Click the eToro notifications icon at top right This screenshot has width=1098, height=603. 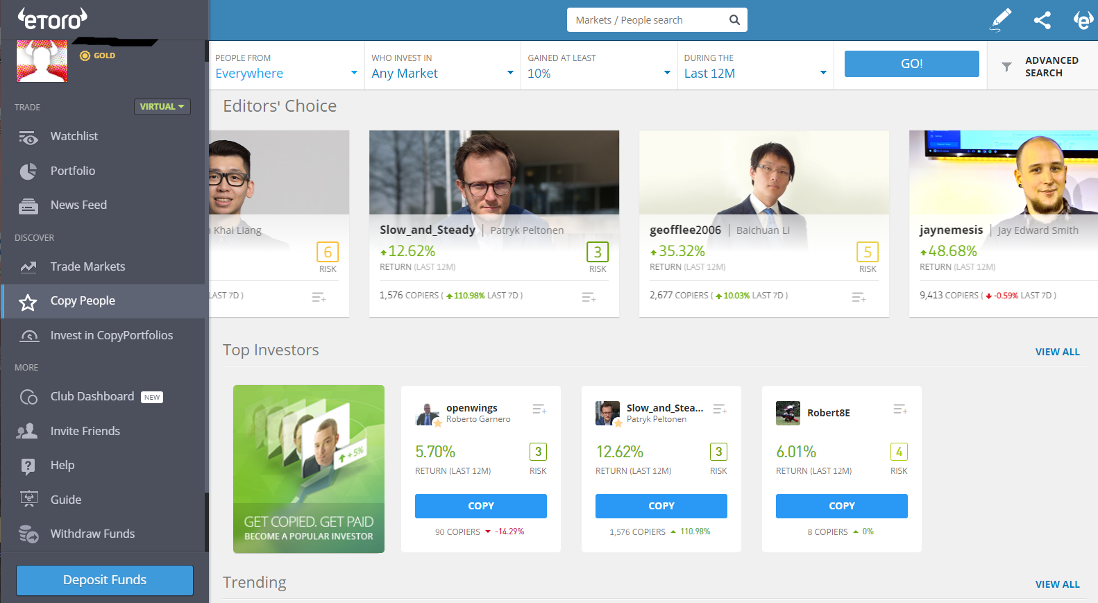pos(1083,19)
